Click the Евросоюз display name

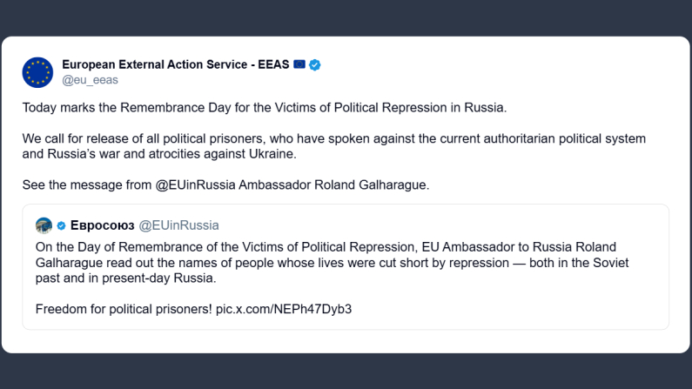(100, 225)
